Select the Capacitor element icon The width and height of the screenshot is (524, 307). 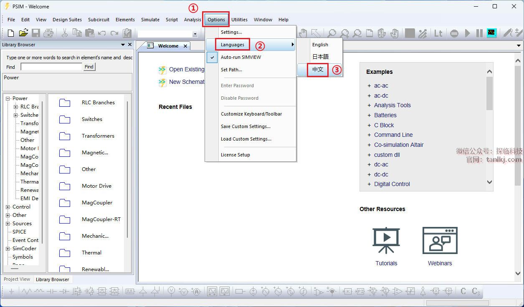coord(51,292)
